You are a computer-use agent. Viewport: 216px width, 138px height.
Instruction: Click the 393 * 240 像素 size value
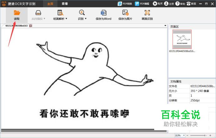click(x=200, y=91)
